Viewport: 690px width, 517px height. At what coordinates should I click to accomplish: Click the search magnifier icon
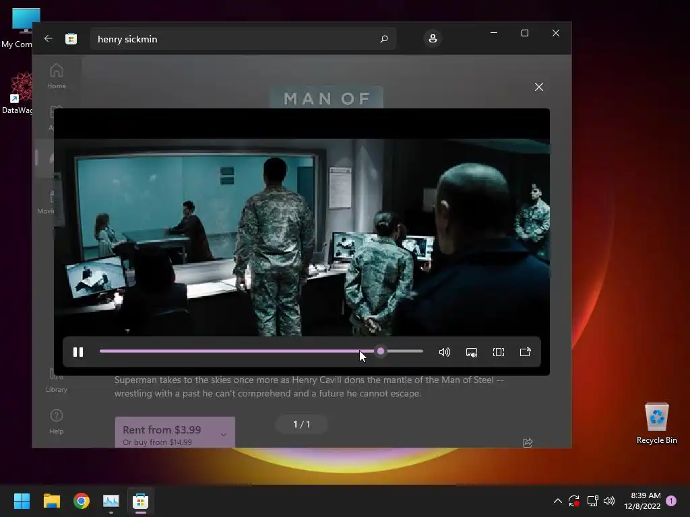point(384,39)
